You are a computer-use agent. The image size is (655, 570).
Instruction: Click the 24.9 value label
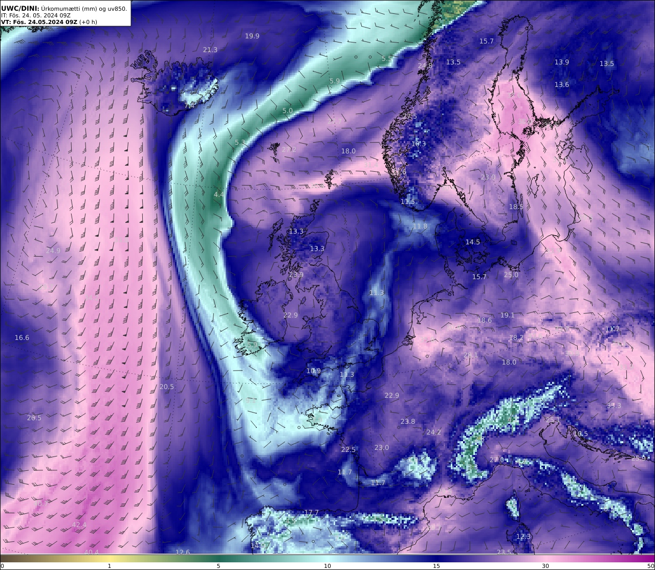tap(53, 251)
